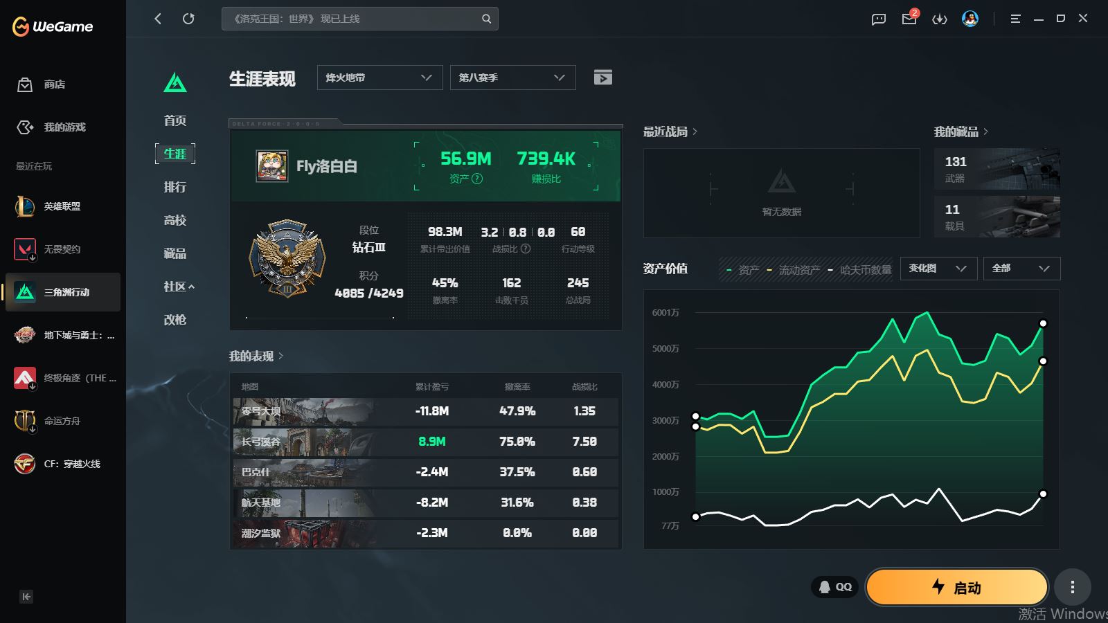Open the download manager icon at top right
This screenshot has width=1108, height=623.
pos(940,19)
